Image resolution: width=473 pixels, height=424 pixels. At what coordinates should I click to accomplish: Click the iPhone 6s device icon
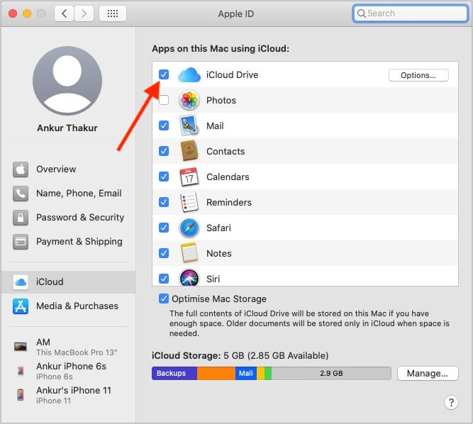coord(21,371)
